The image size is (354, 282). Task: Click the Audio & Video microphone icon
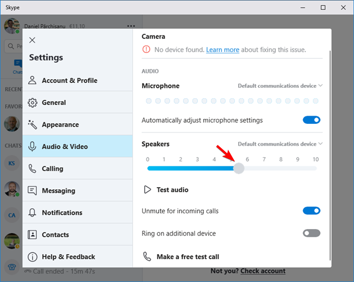tap(32, 147)
